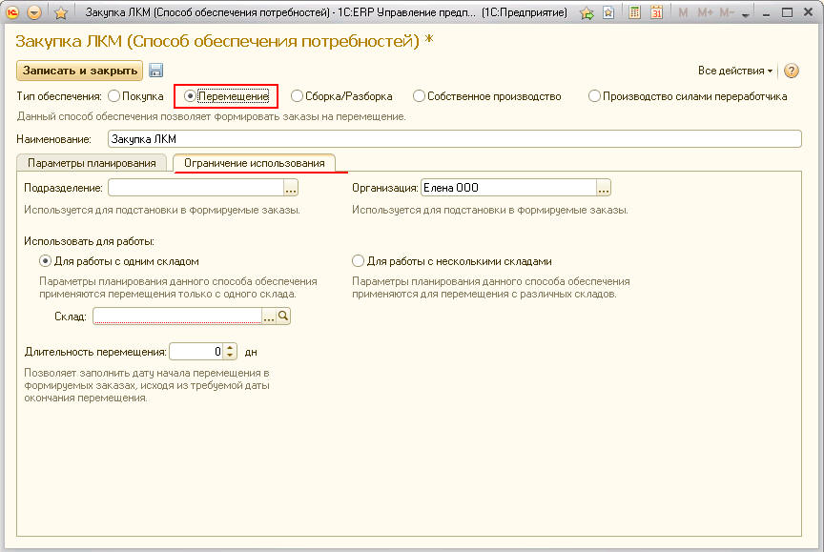Click the M- memory subtract button
This screenshot has height=552, width=824.
pos(727,12)
